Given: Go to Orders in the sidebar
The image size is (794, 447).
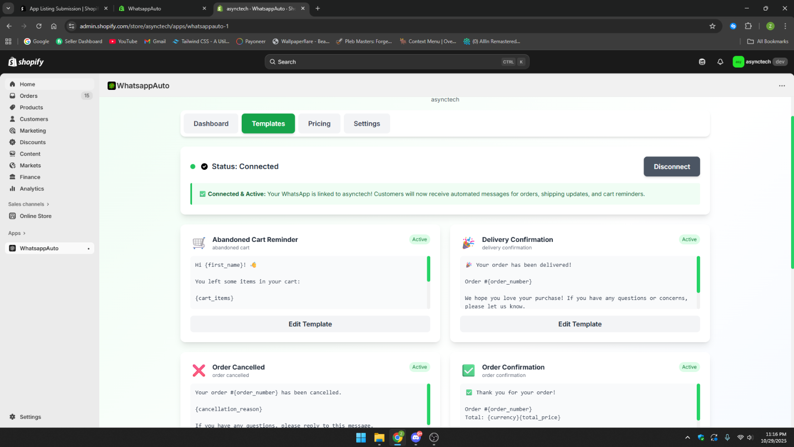Looking at the screenshot, I should [x=50, y=96].
